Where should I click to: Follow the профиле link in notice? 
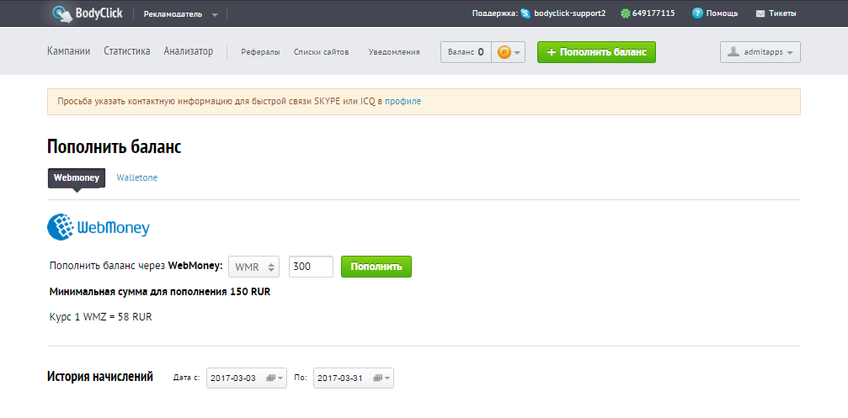[403, 101]
